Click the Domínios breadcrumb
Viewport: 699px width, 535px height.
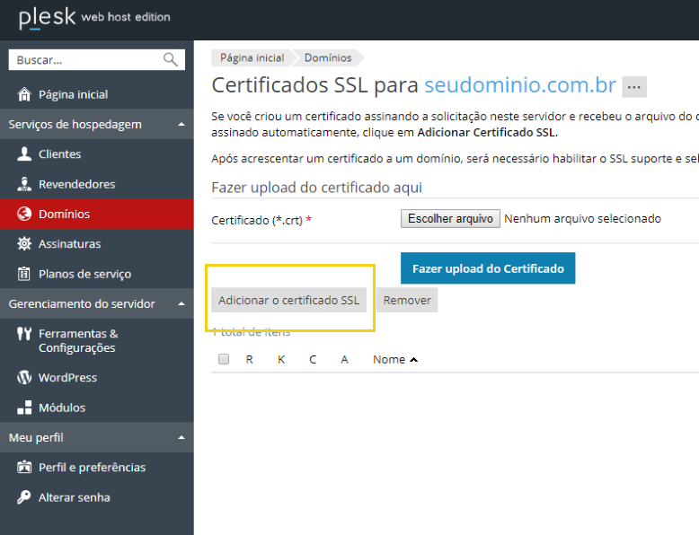[x=328, y=58]
